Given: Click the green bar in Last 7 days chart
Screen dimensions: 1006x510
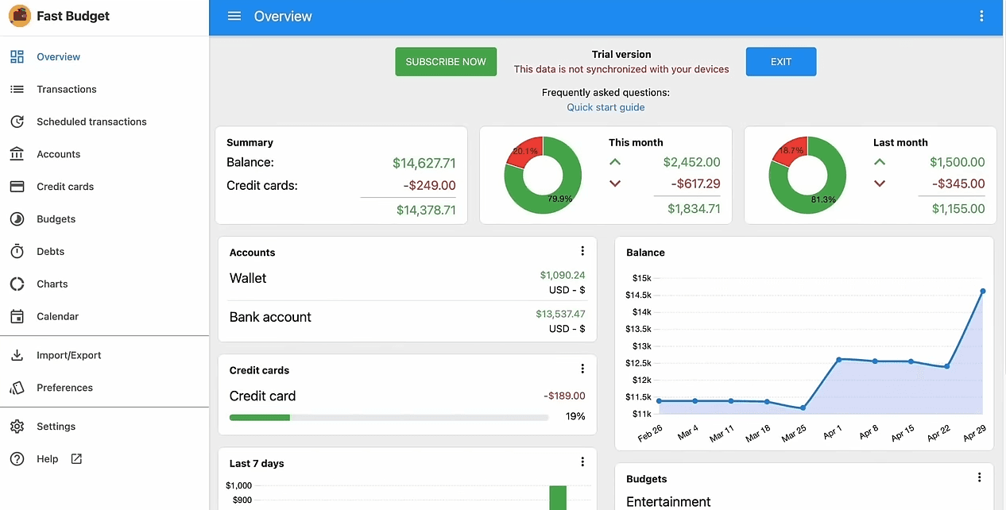Looking at the screenshot, I should 558,497.
